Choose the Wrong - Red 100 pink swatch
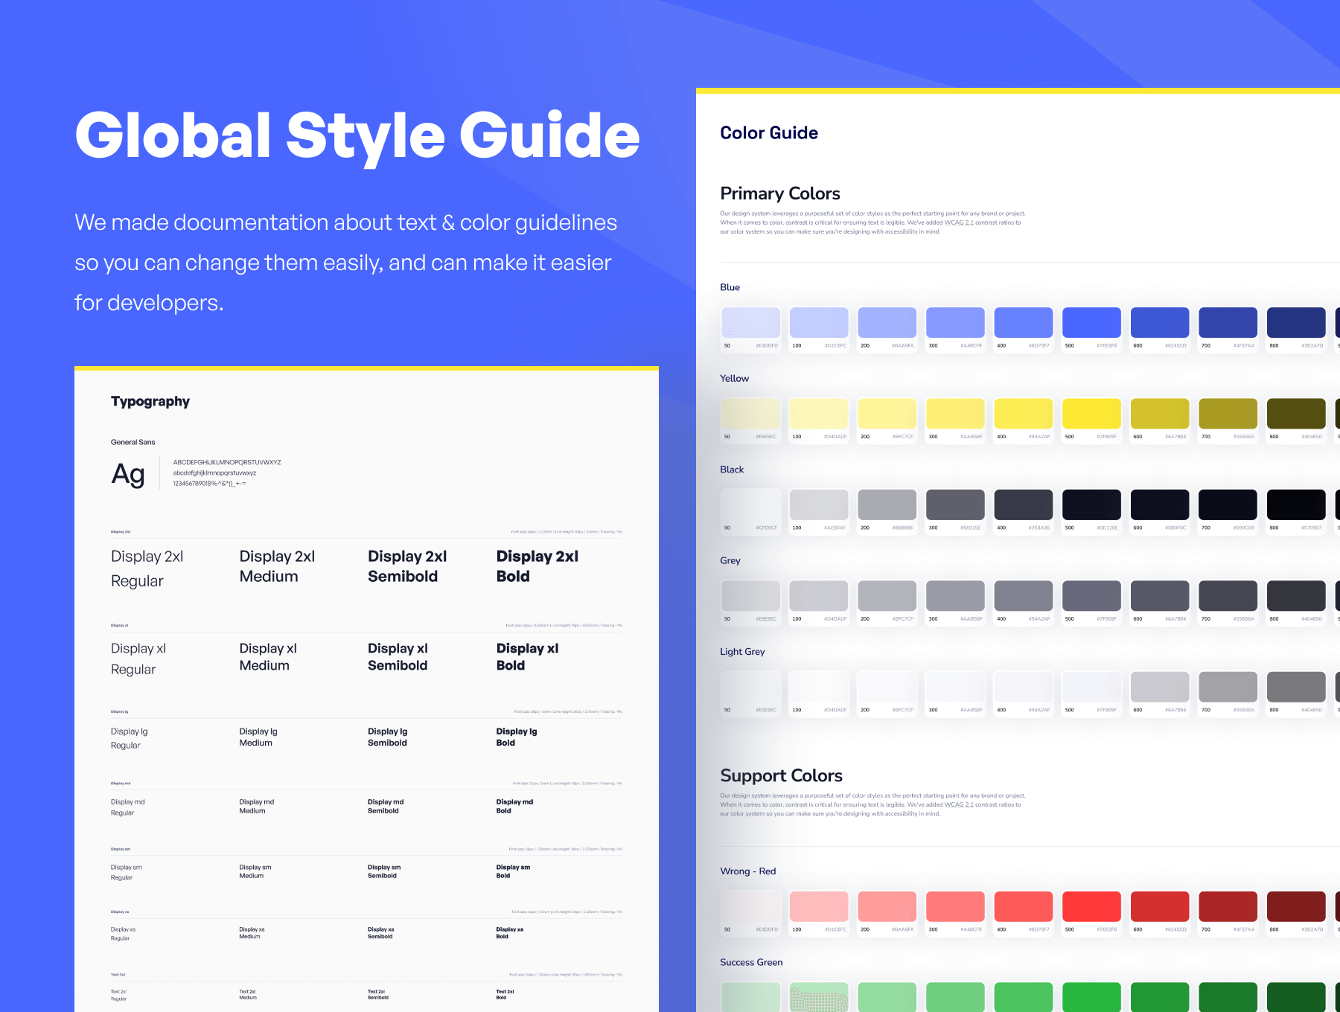 click(818, 906)
